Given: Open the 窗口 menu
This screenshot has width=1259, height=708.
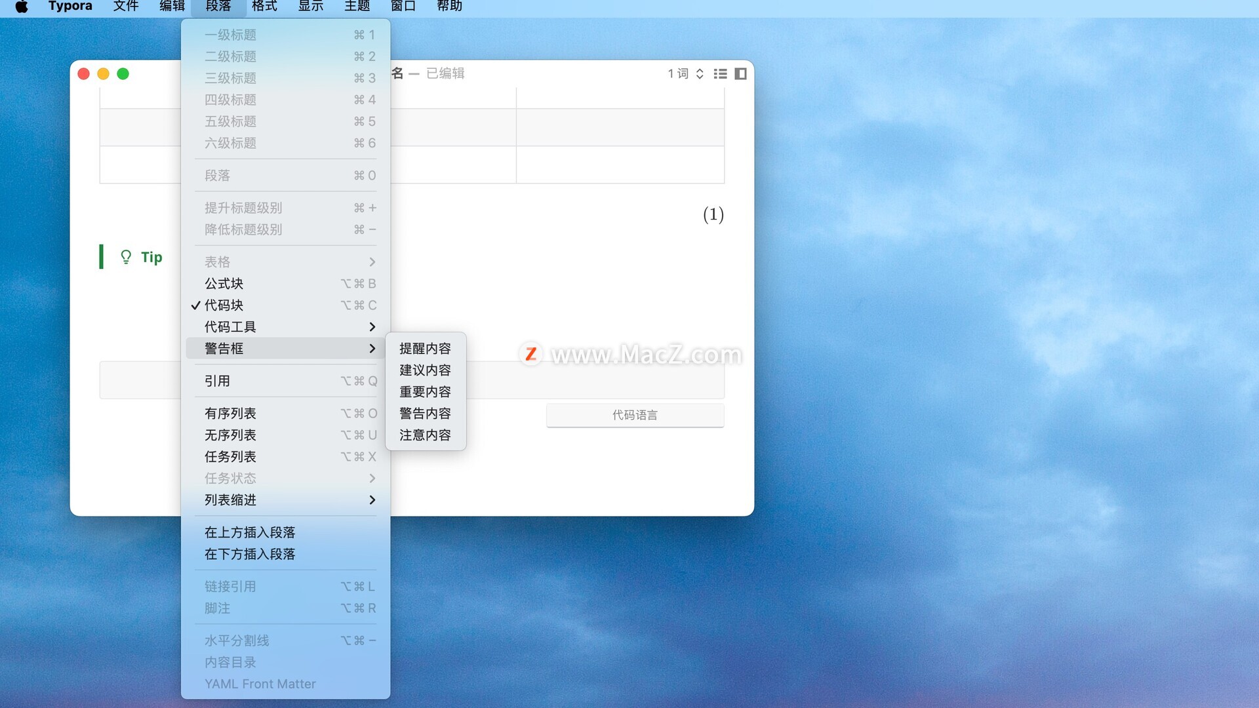Looking at the screenshot, I should click(x=403, y=7).
